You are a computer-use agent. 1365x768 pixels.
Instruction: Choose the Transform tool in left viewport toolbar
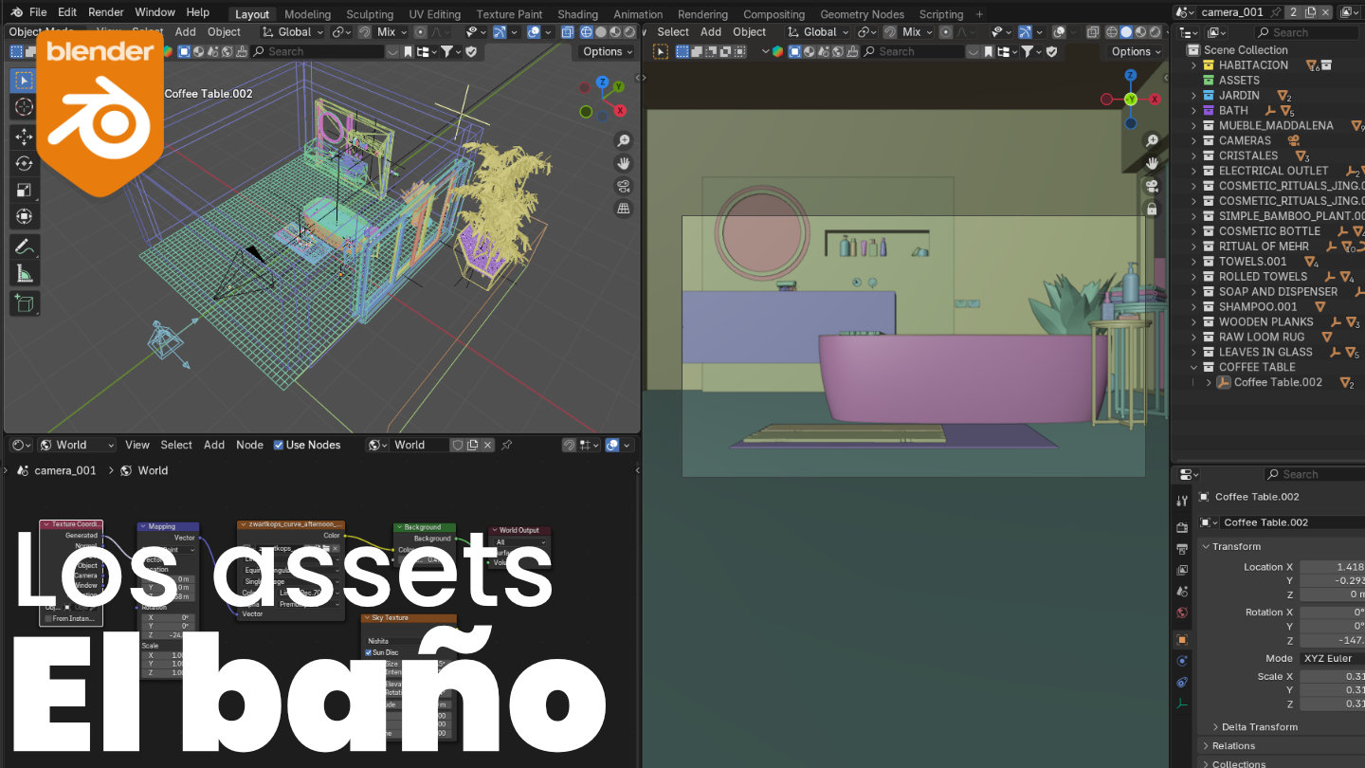point(24,216)
